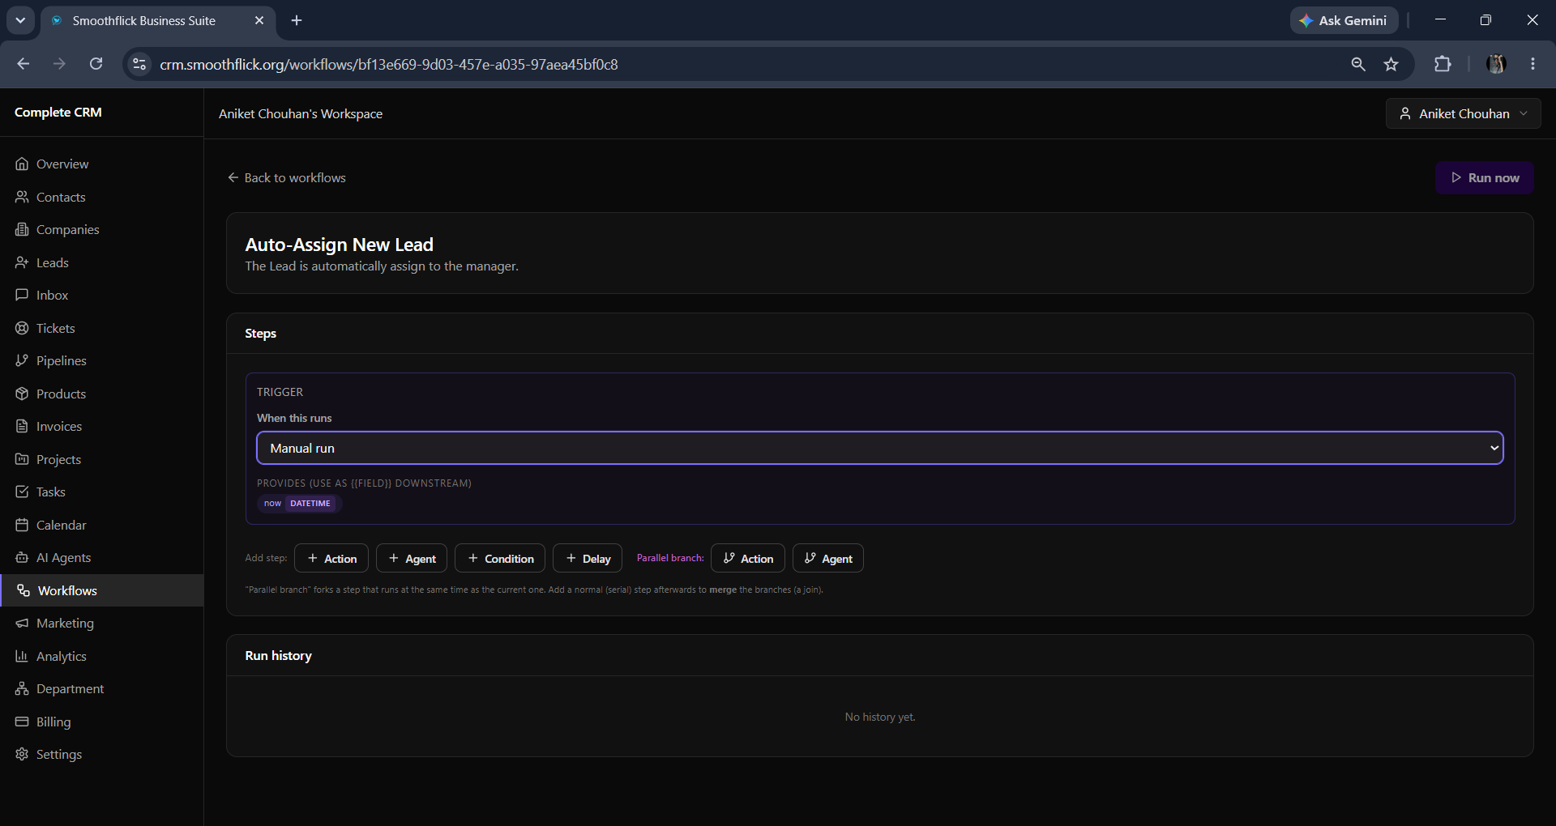Click the Analytics bar chart icon

[22, 656]
